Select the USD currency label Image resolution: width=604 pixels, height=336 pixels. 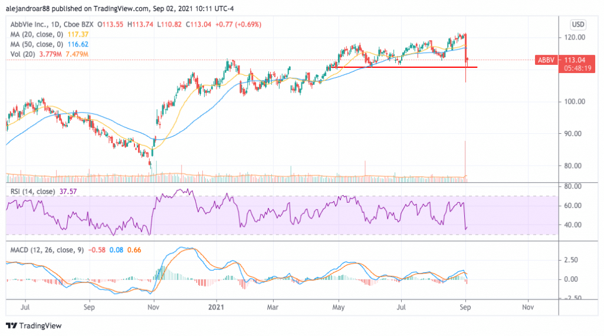coord(578,25)
